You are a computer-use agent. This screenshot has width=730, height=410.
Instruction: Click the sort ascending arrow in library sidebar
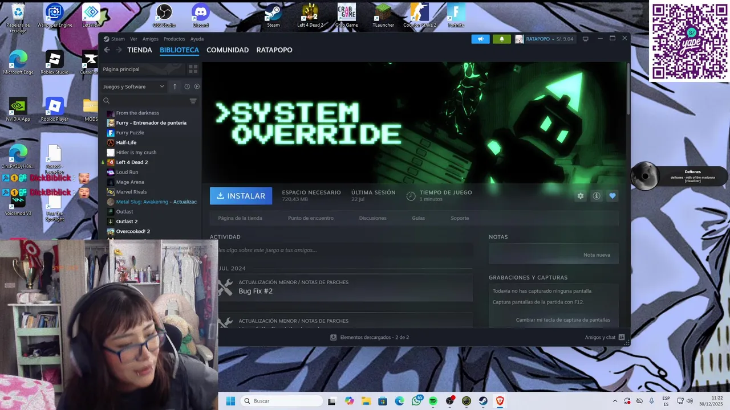pyautogui.click(x=175, y=87)
